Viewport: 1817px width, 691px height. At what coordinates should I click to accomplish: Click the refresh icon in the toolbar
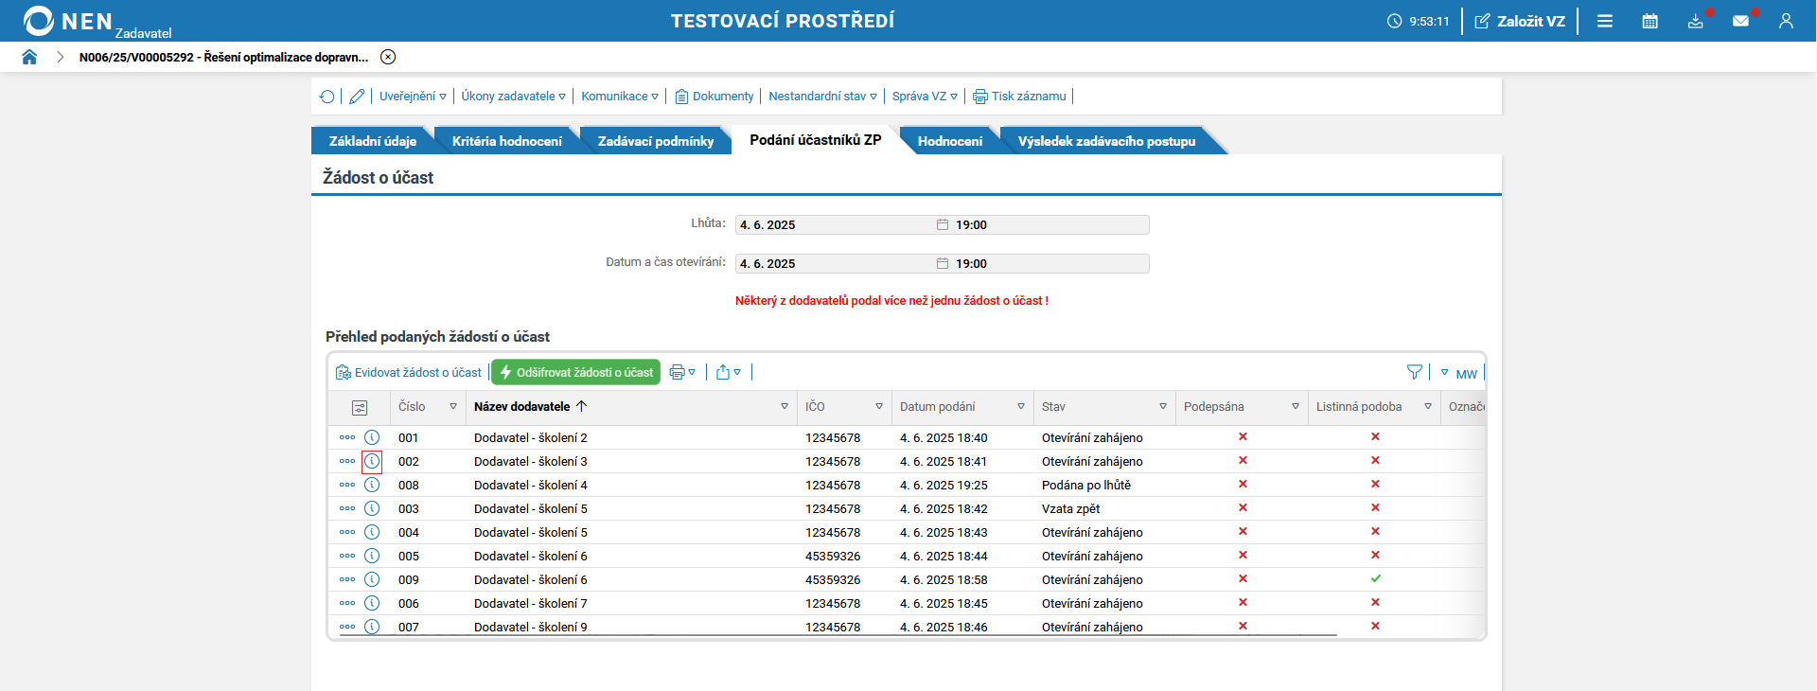point(327,97)
